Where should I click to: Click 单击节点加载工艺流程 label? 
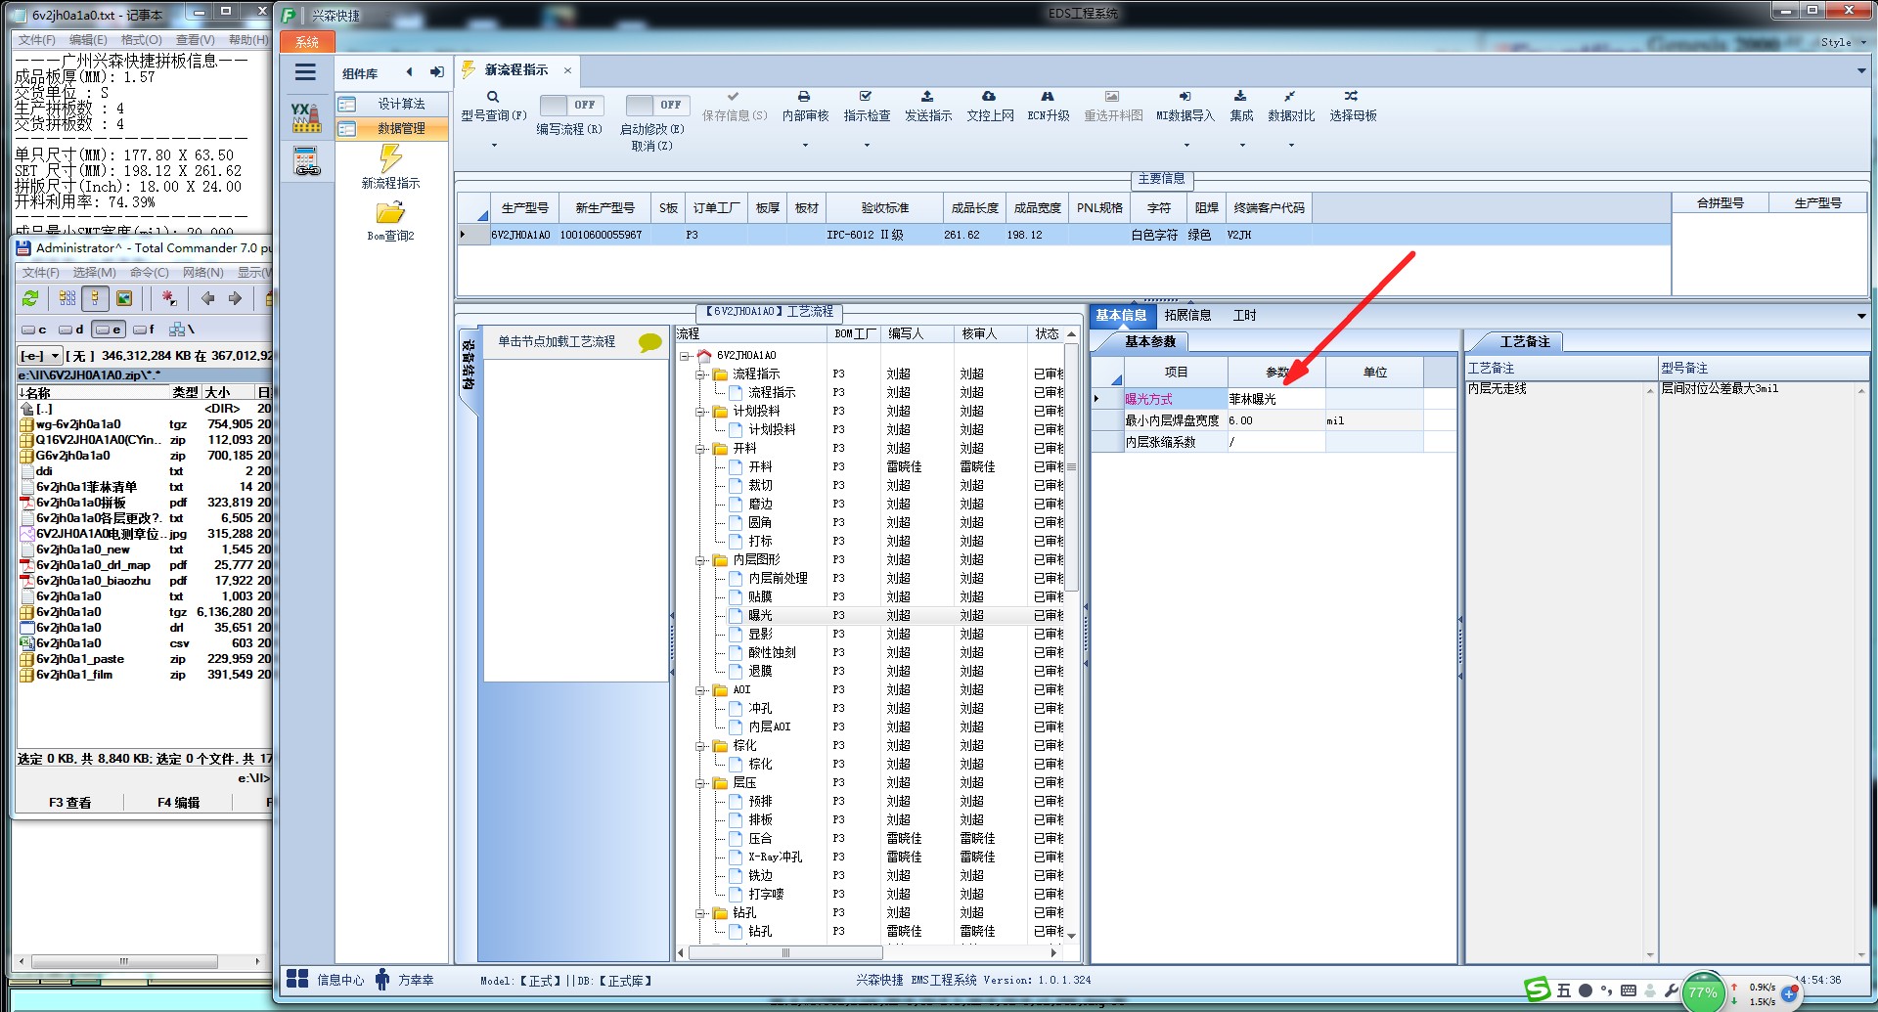pos(557,341)
